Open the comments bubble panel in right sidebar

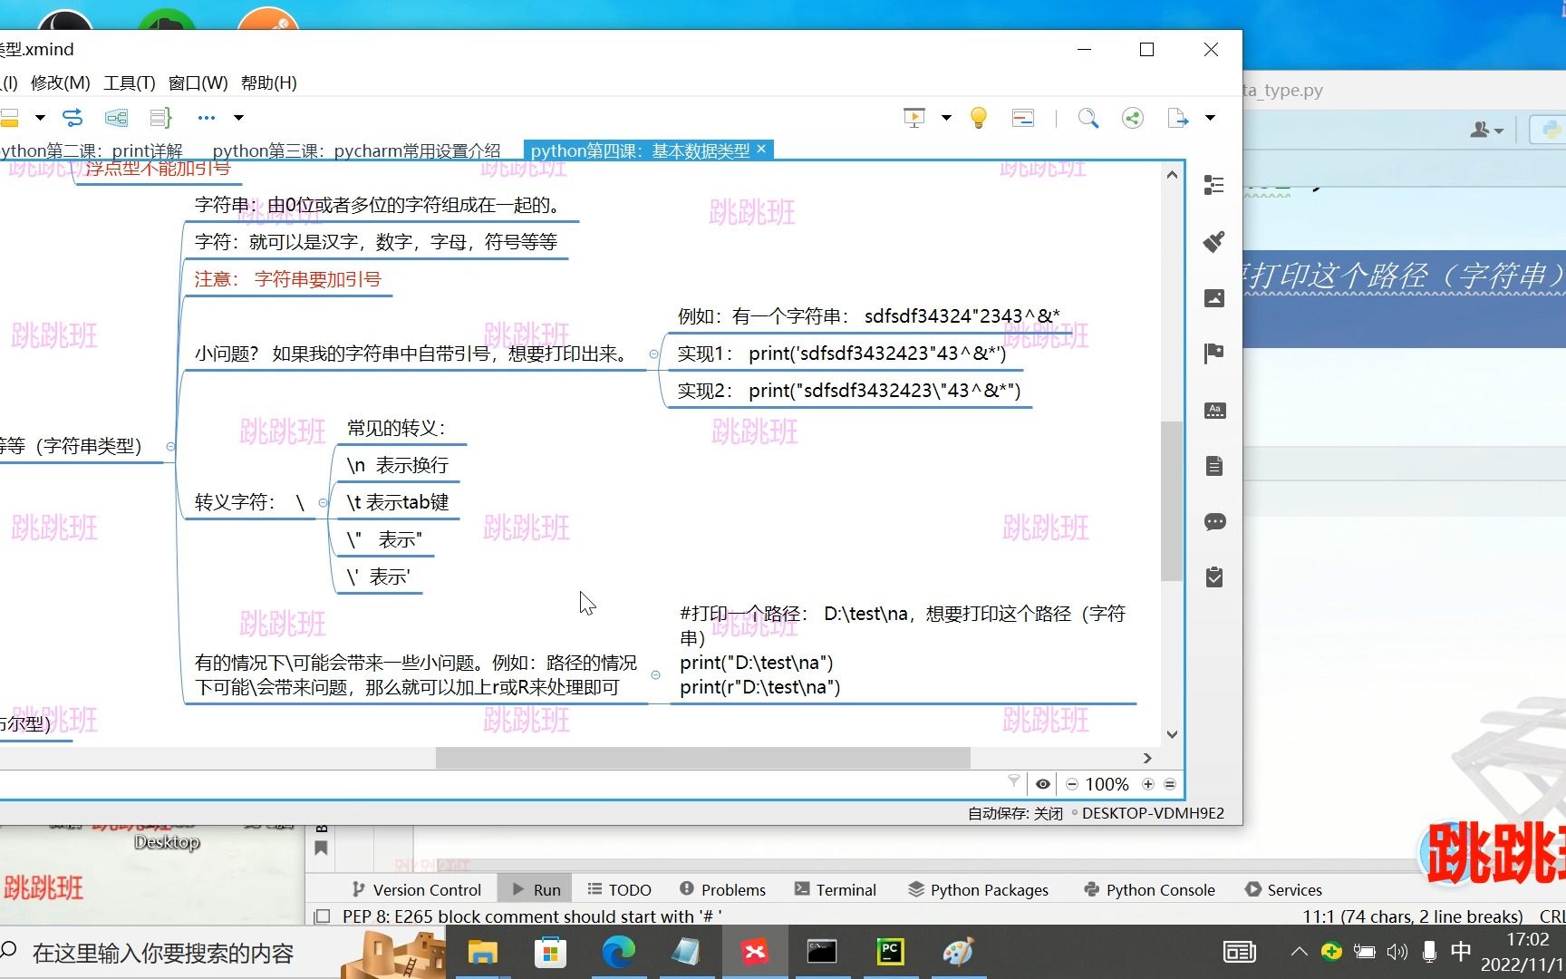tap(1214, 522)
